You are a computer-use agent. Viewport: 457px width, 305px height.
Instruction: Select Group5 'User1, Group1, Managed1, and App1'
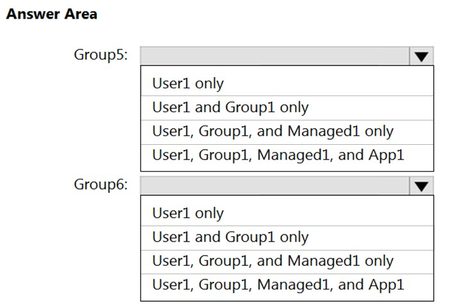coord(278,155)
